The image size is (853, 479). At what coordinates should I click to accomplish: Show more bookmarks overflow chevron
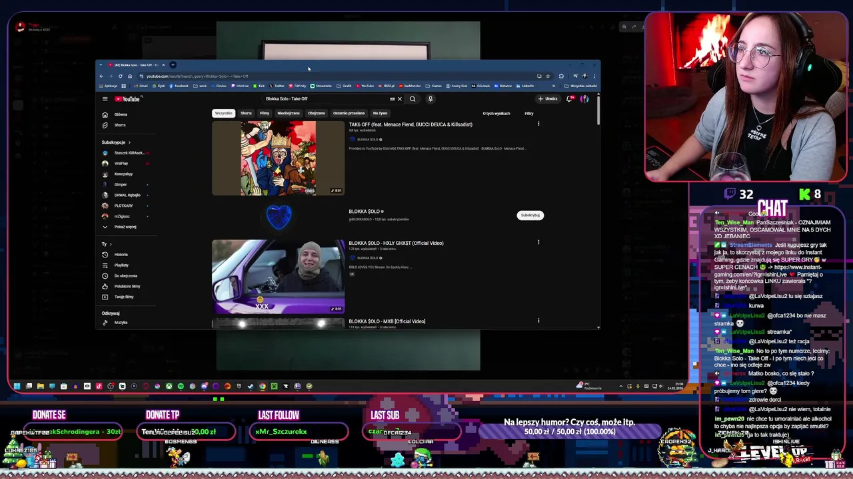click(554, 86)
